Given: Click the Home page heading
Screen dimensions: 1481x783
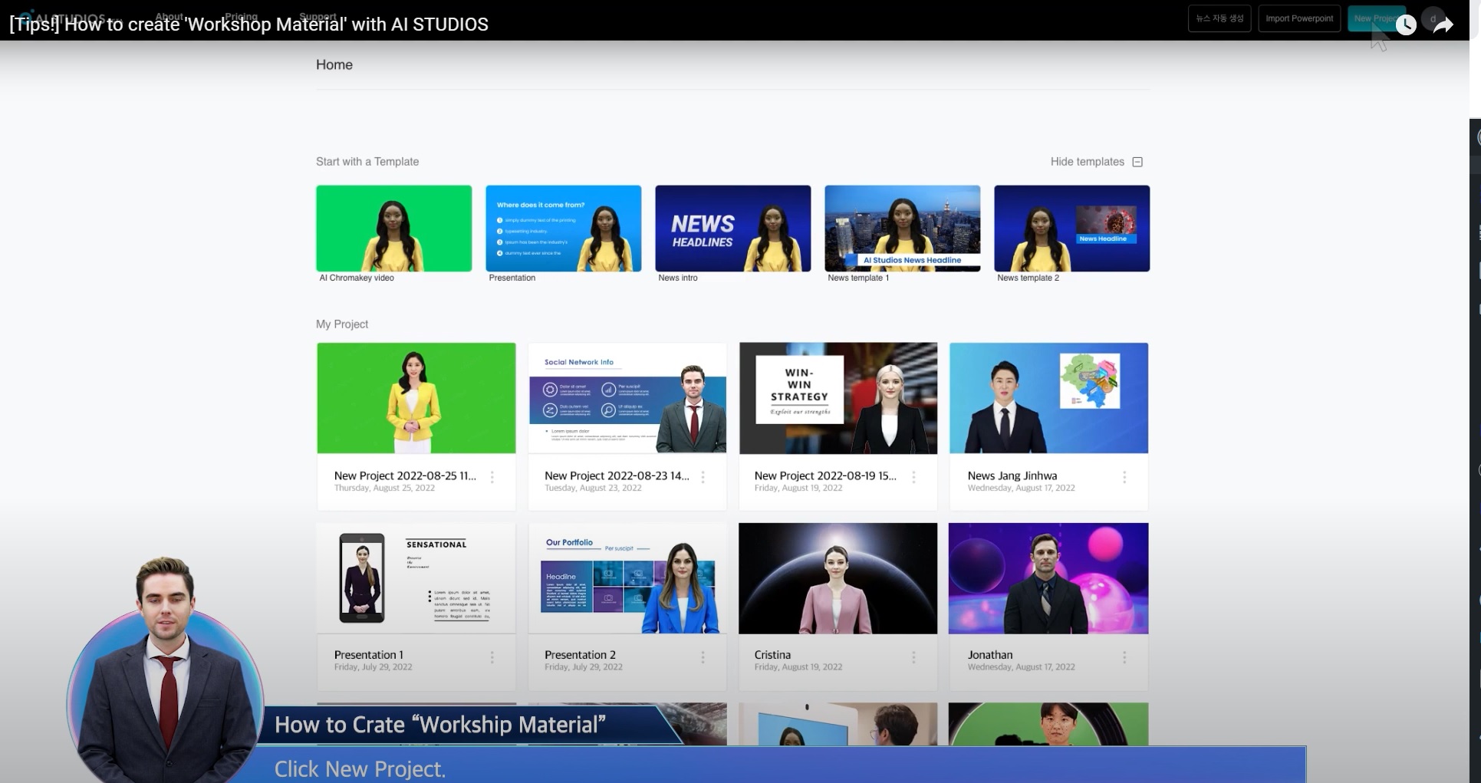Looking at the screenshot, I should 334,65.
